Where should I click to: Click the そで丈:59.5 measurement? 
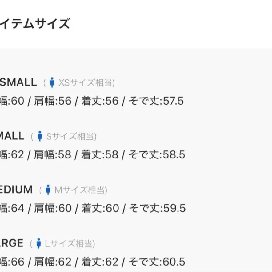pyautogui.click(x=157, y=208)
